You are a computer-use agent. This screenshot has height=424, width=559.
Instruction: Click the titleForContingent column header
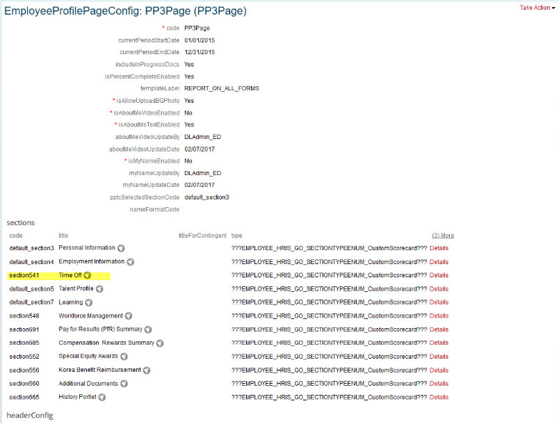point(202,236)
